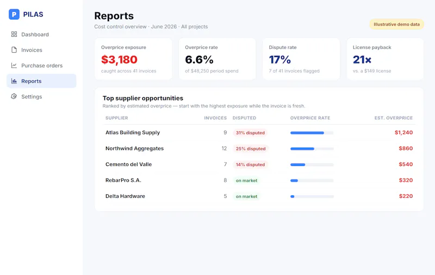Click the Purchase orders chart icon
Viewport: 435px width, 275px height.
14,65
